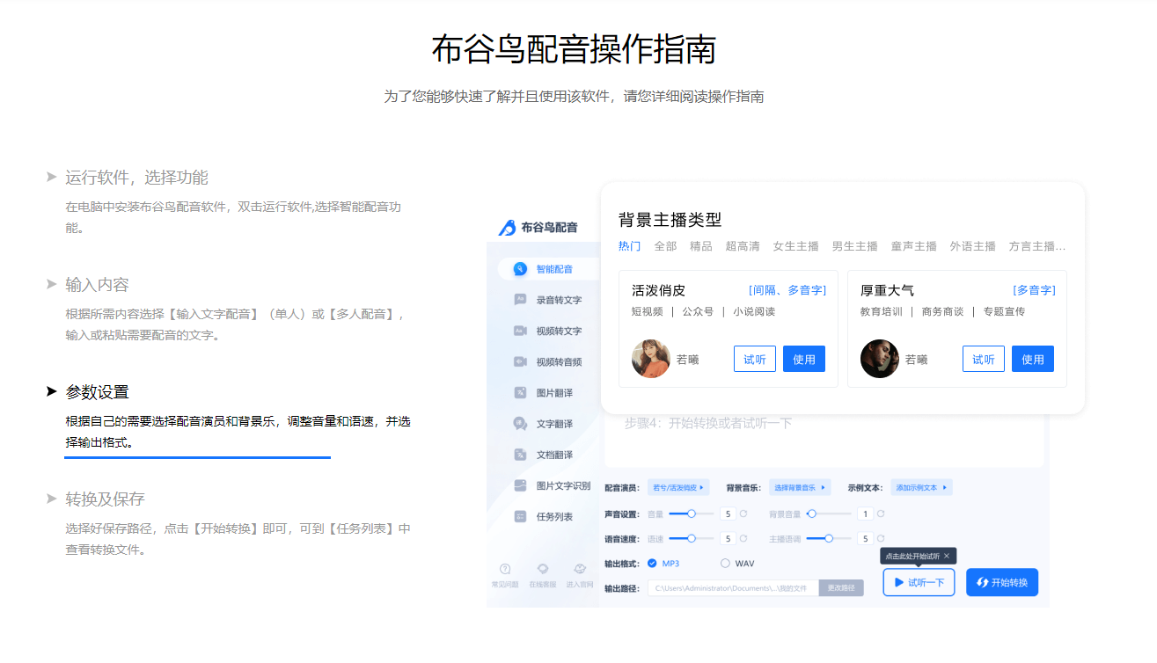Reset the 背景音量 value with refresh icon
The height and width of the screenshot is (663, 1157).
click(881, 514)
